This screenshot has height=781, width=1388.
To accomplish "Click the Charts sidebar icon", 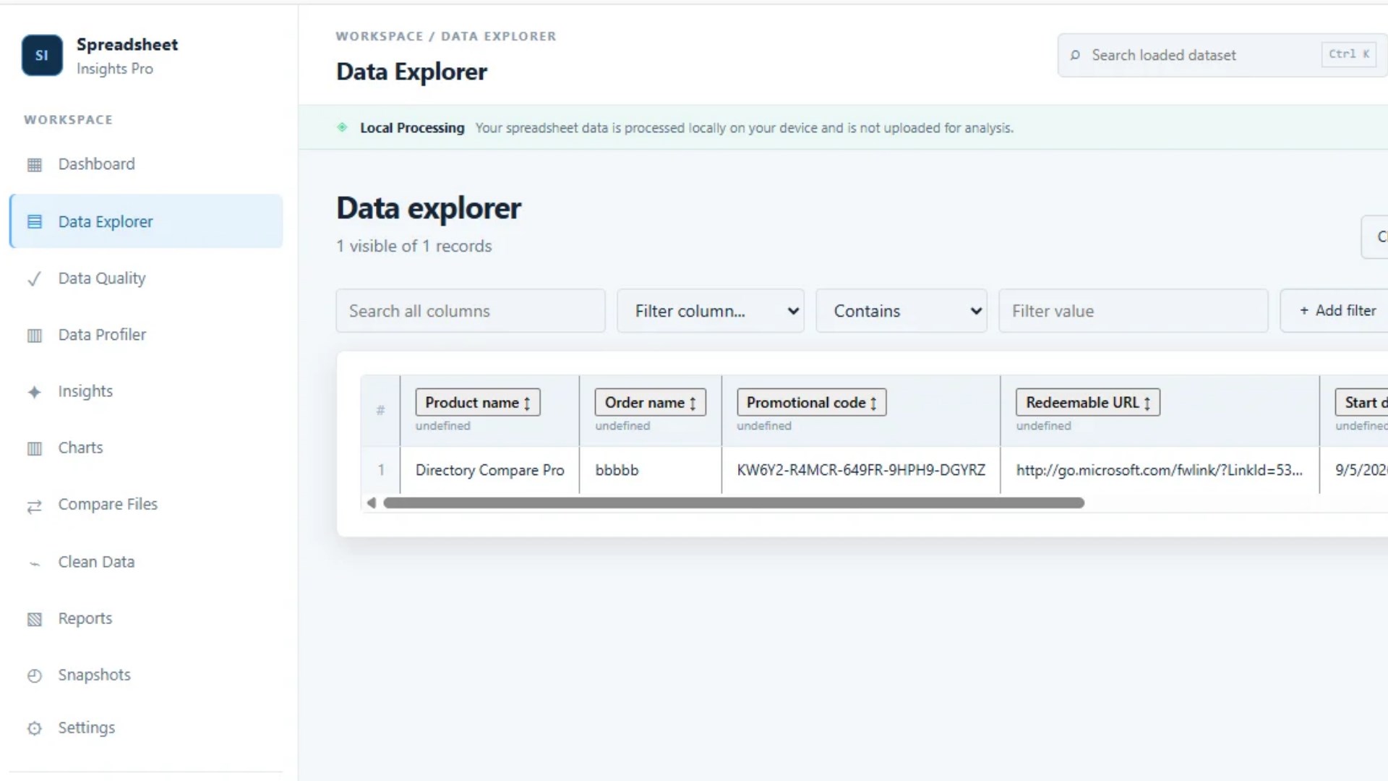I will coord(34,448).
